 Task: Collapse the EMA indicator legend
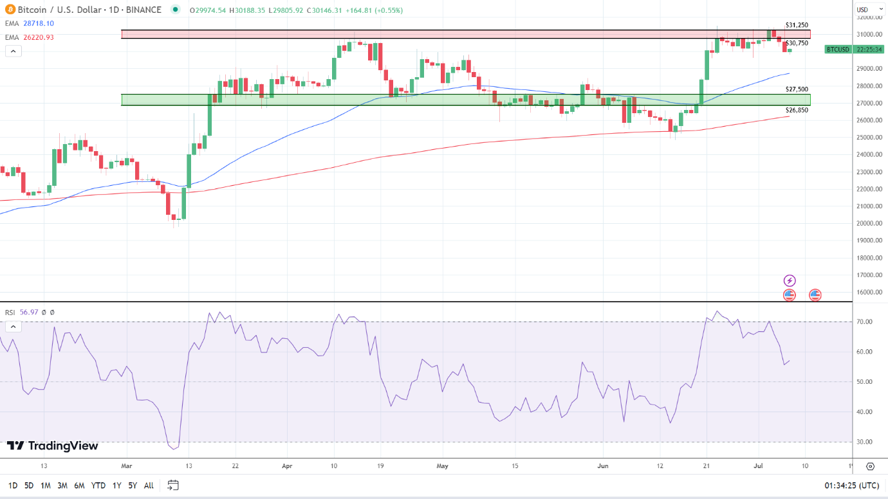(x=13, y=51)
